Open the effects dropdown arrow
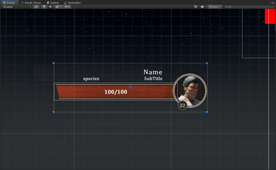The image size is (276, 170). pyautogui.click(x=62, y=7)
